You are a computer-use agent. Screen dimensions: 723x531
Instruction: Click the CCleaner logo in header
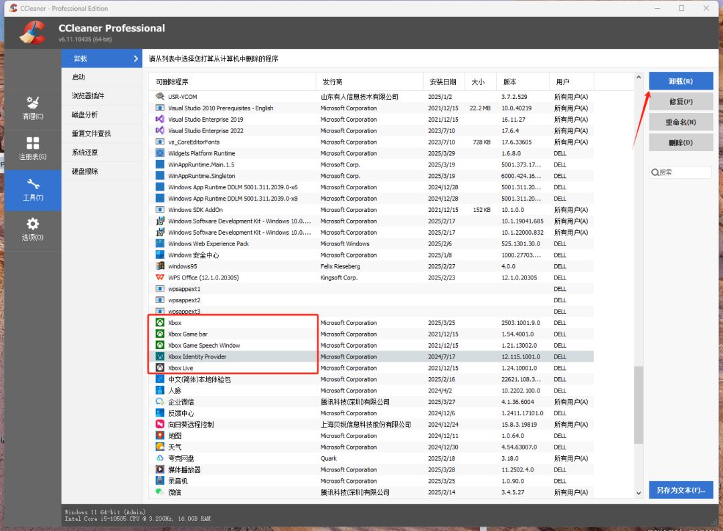[x=33, y=33]
